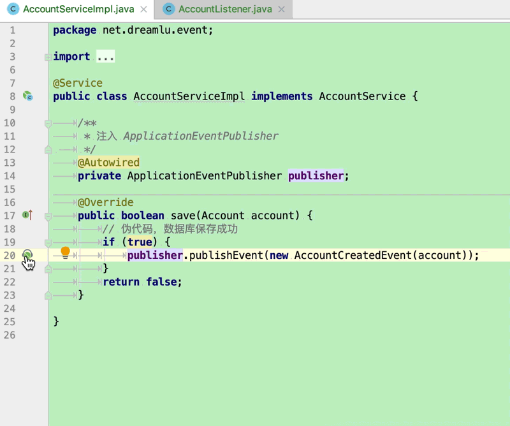Close the AccountServiceImpl.java tab

tap(143, 10)
